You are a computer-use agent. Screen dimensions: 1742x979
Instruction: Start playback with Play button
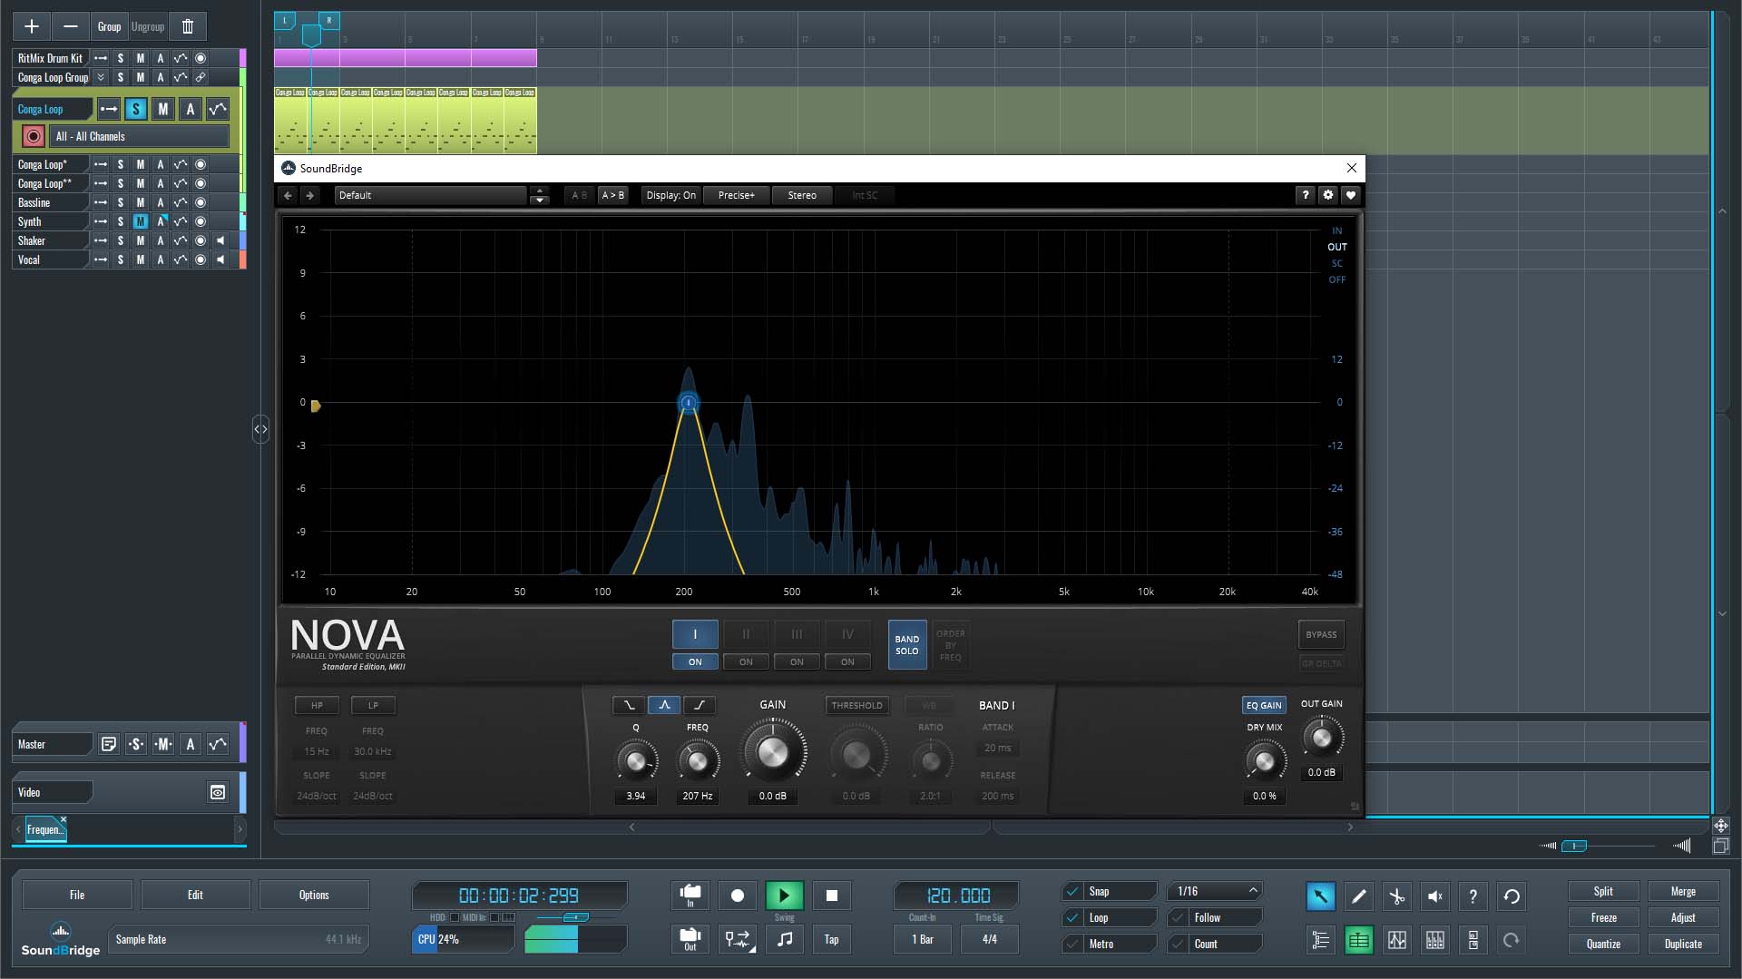[x=784, y=896]
